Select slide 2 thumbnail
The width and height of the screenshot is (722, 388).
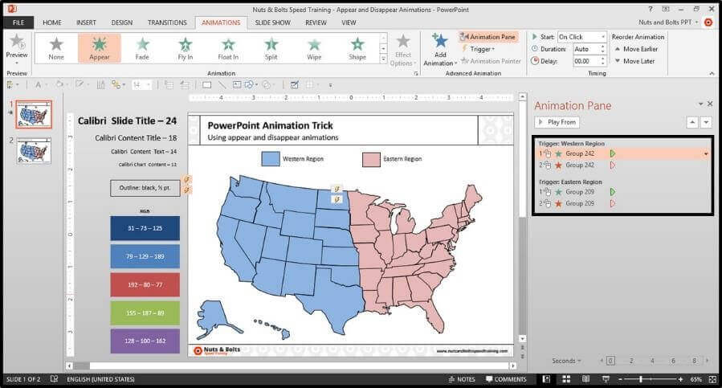pos(34,151)
